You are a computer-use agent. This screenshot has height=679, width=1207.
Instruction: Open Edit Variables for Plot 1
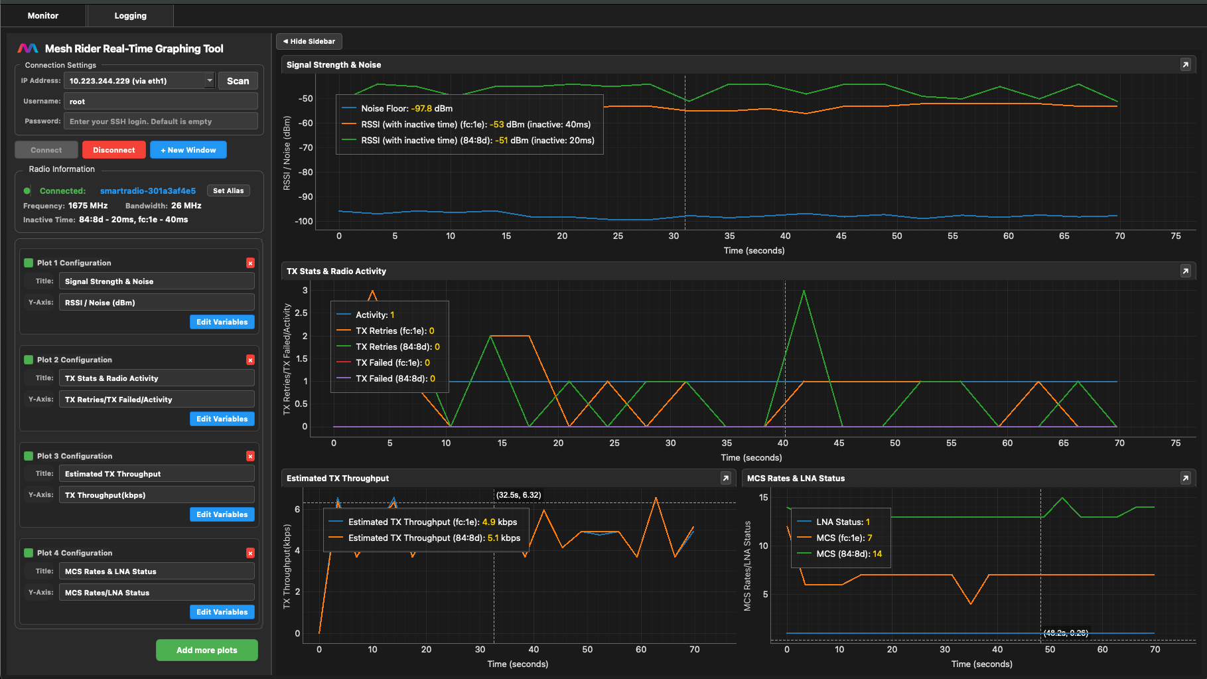[222, 322]
